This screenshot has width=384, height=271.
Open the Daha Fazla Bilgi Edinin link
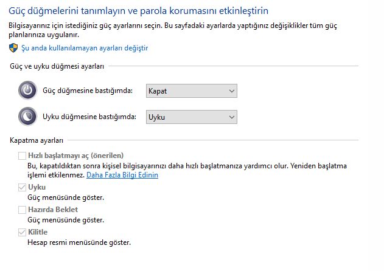click(122, 175)
